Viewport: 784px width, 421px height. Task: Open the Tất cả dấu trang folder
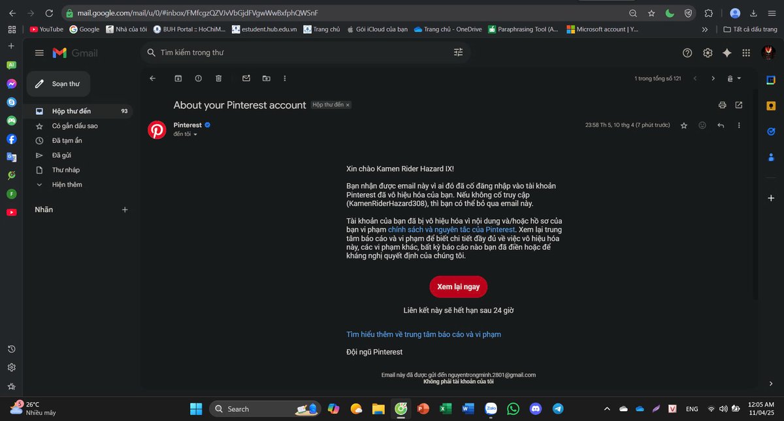(x=750, y=29)
